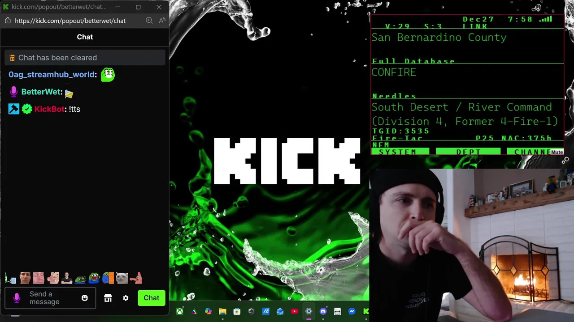Open Outlook from taskbar
The image size is (574, 322).
[280, 311]
